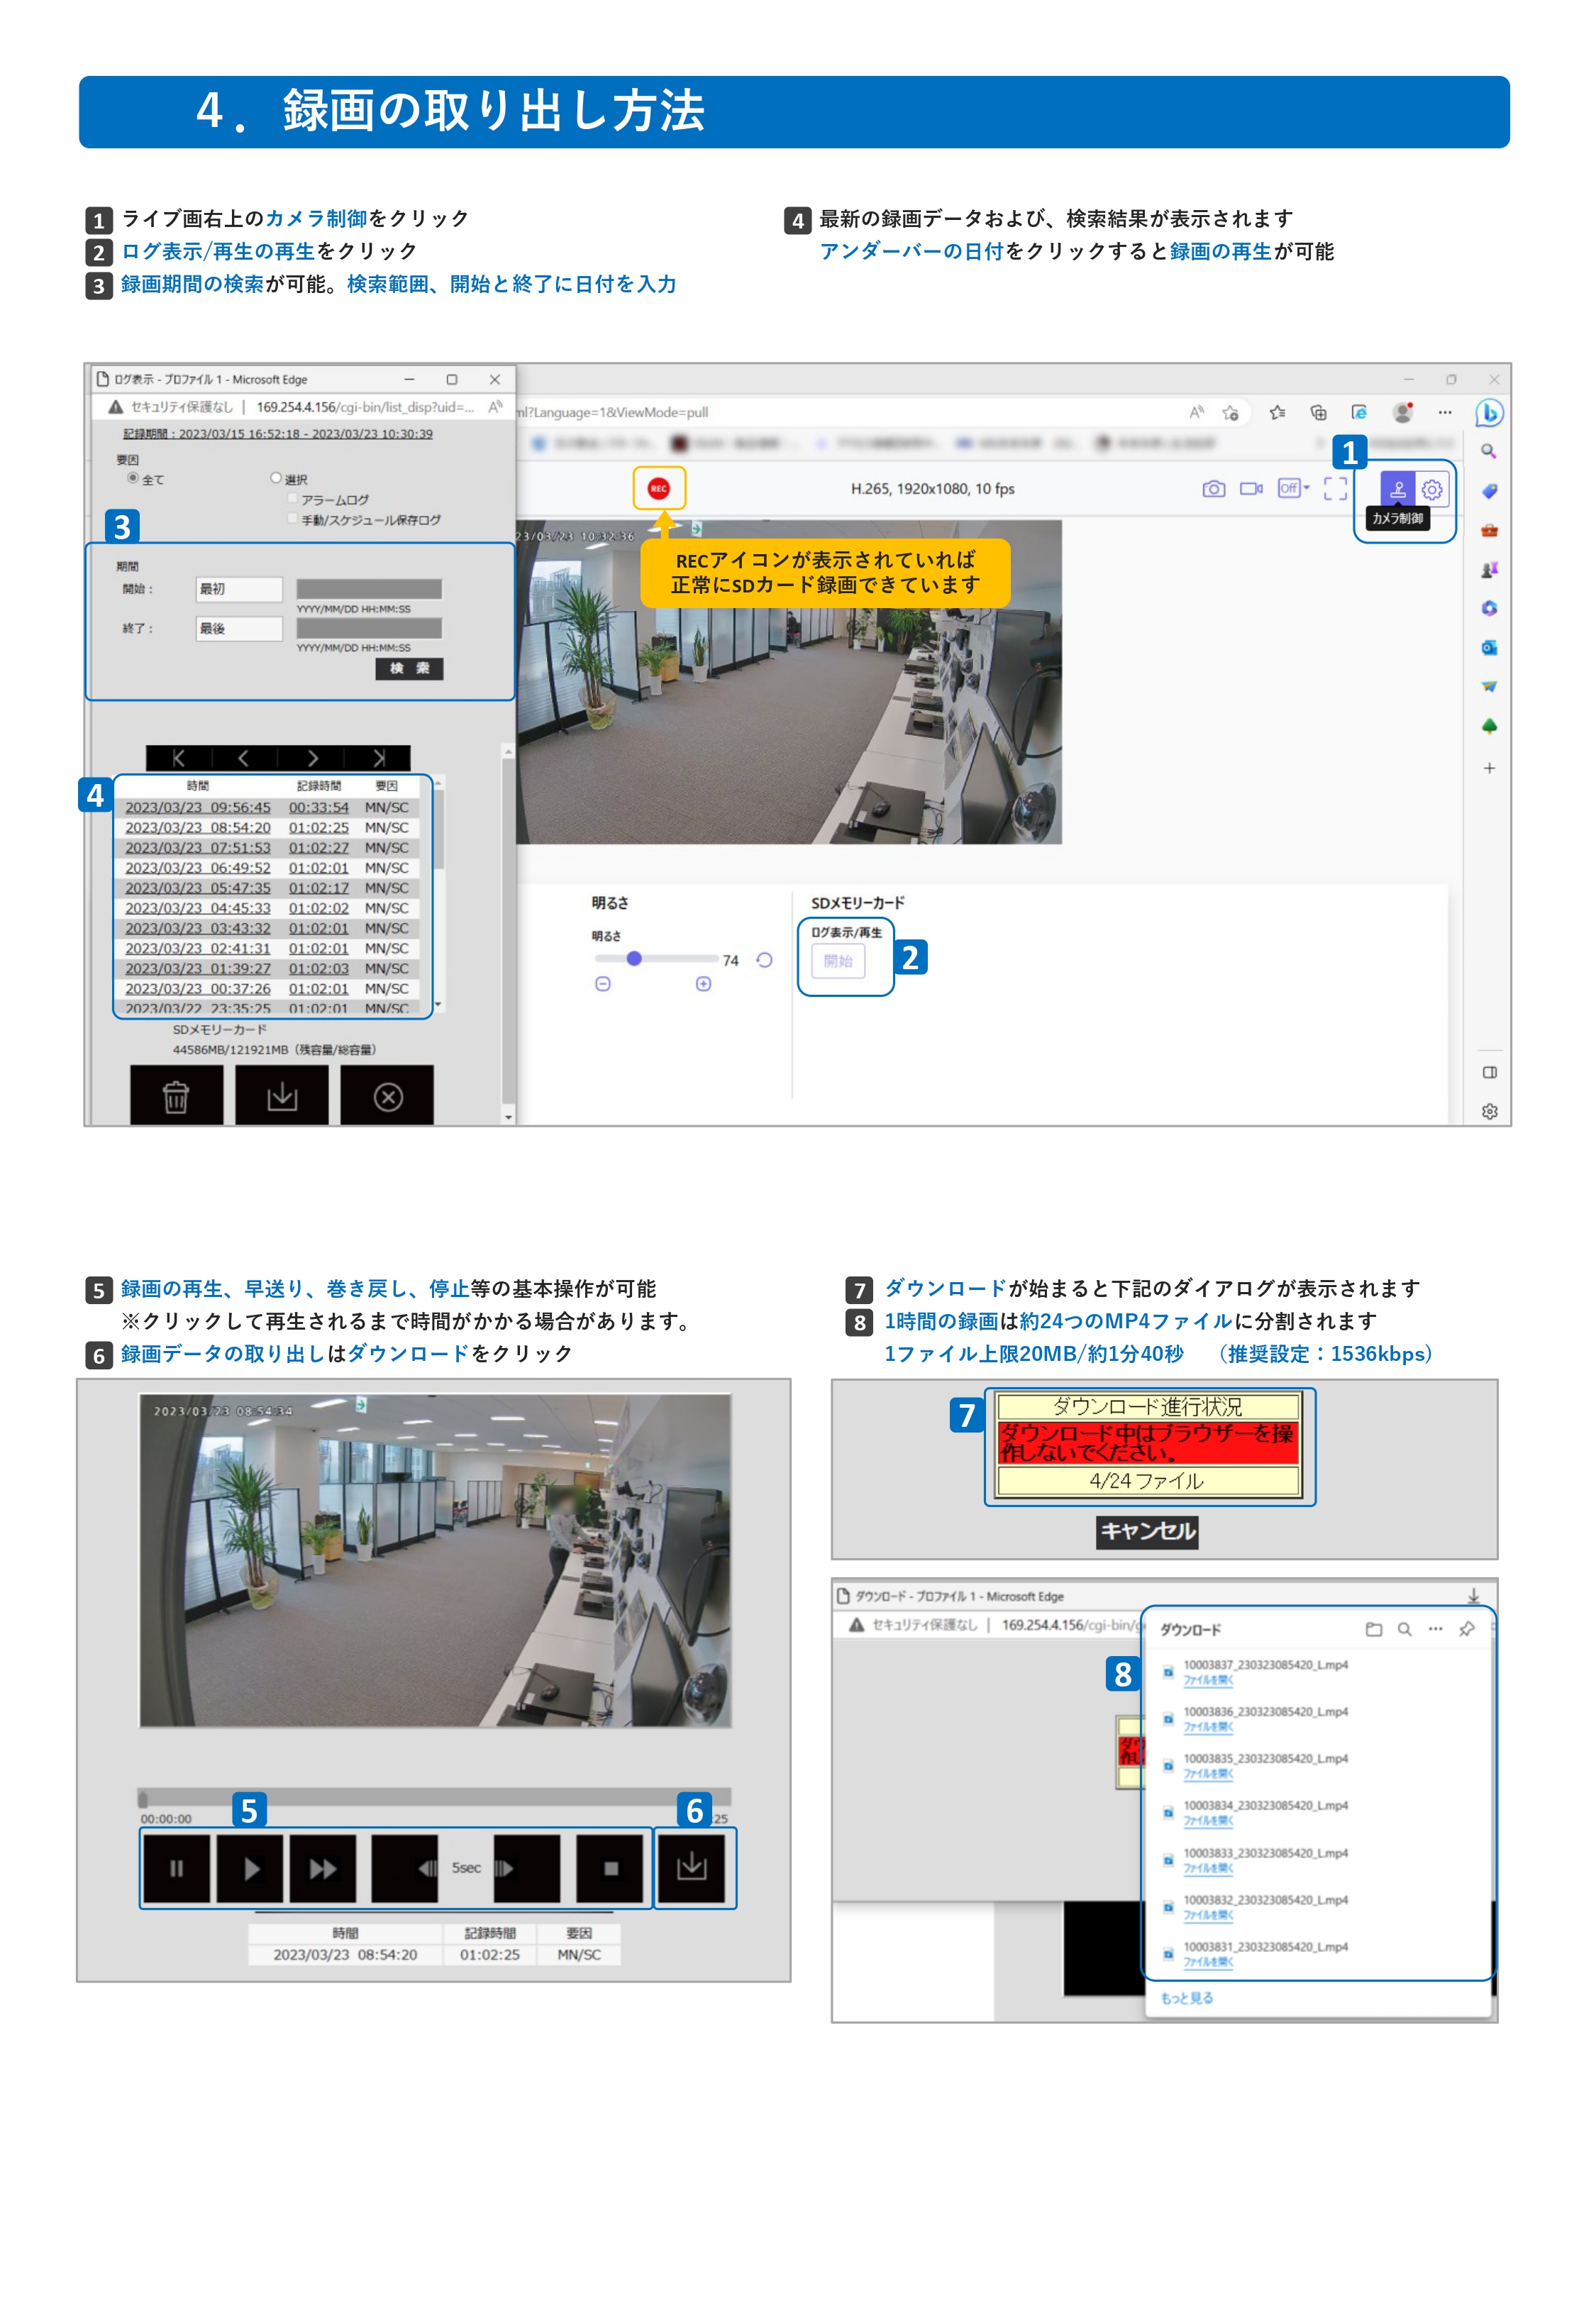This screenshot has width=1596, height=2306.
Task: Click the camera control joystick icon
Action: tap(1397, 489)
